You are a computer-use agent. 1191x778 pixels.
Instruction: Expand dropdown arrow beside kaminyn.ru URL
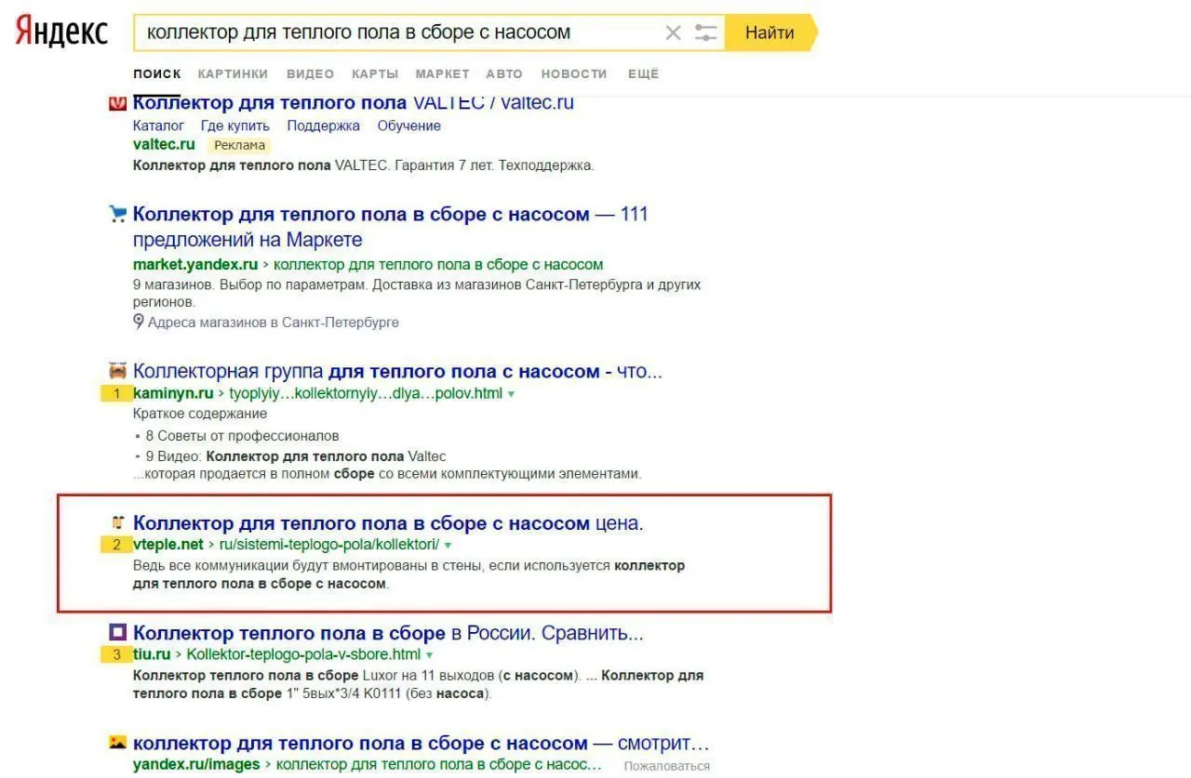511,394
